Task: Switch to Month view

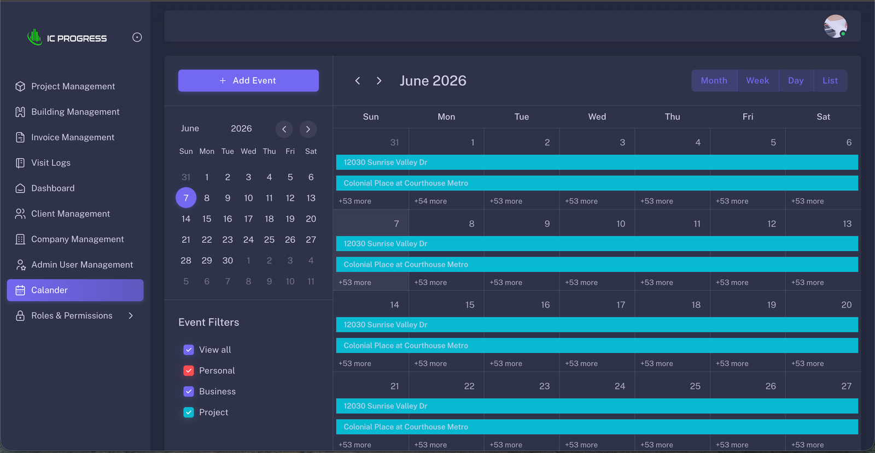Action: point(714,80)
